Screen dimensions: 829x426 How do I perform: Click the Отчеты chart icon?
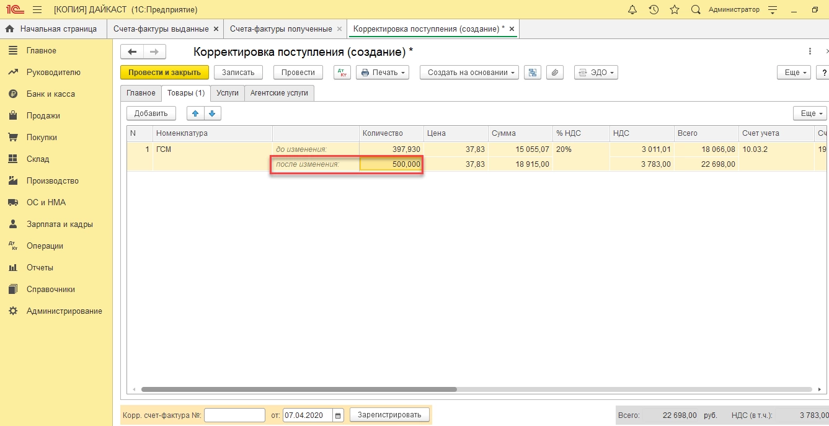tap(13, 268)
